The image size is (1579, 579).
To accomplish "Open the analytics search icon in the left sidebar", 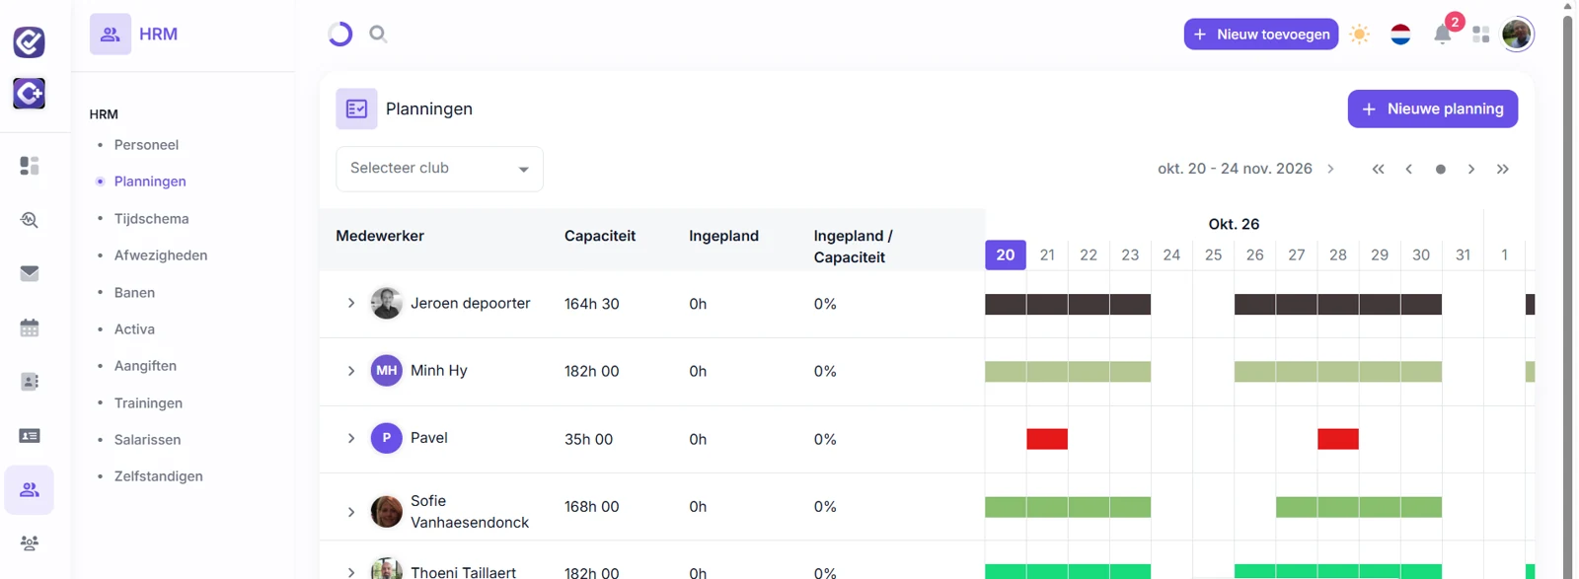I will click(x=30, y=220).
